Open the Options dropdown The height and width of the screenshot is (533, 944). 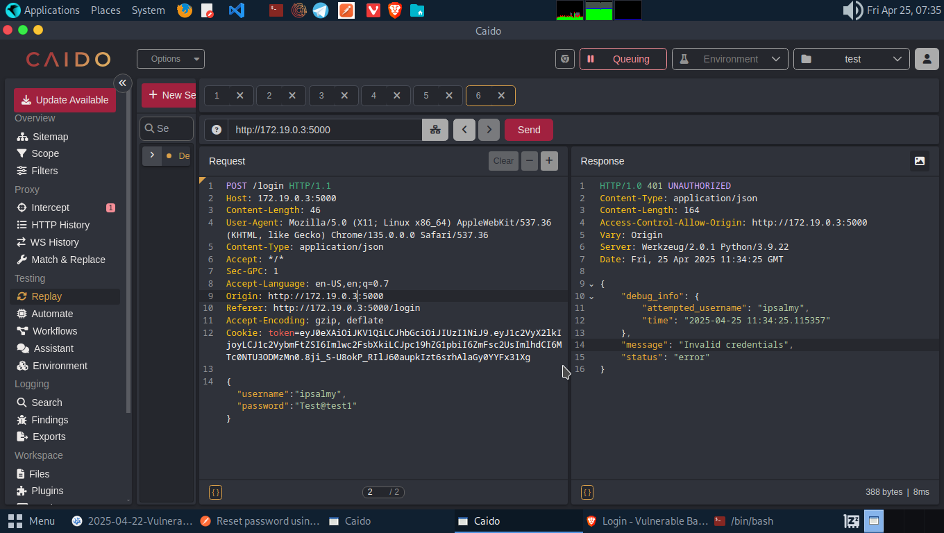click(171, 59)
